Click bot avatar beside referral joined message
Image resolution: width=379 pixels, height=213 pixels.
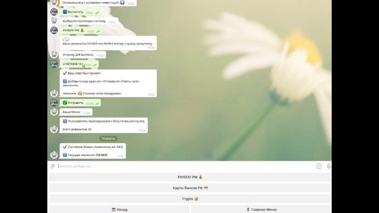54,129
